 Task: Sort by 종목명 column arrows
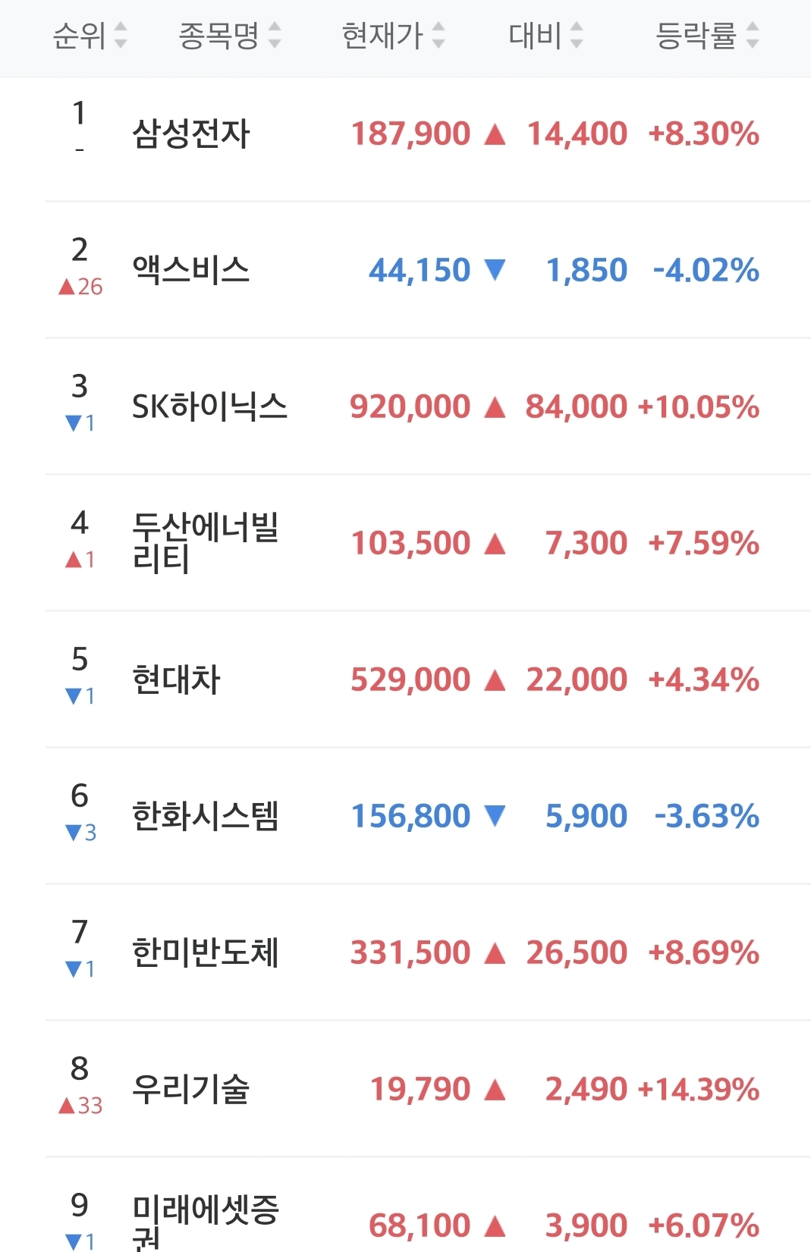coord(275,35)
